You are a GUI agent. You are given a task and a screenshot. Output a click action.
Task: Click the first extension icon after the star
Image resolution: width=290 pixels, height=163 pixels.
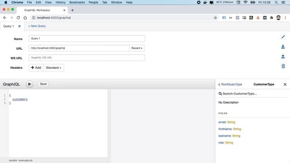click(224, 18)
